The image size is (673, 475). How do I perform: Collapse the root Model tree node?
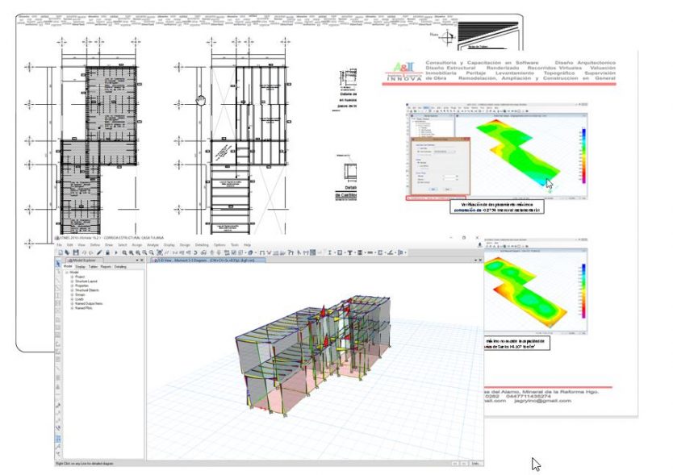67,271
